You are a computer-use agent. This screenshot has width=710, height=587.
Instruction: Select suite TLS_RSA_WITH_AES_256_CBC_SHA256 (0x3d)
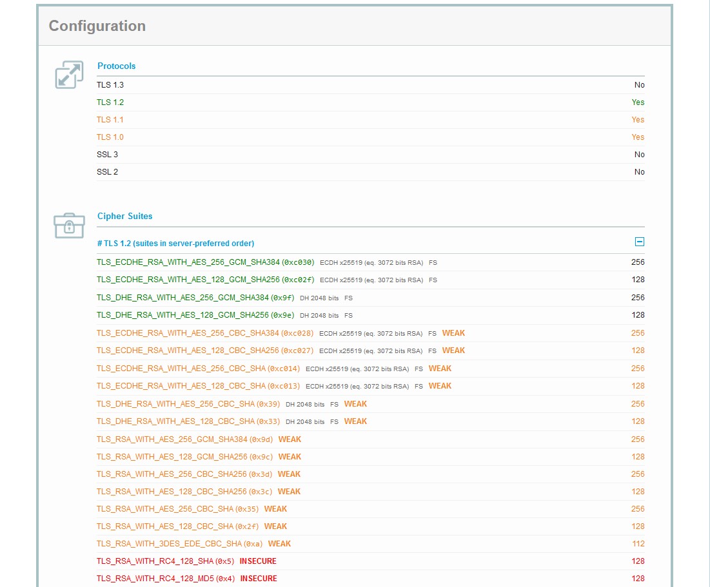(x=184, y=474)
